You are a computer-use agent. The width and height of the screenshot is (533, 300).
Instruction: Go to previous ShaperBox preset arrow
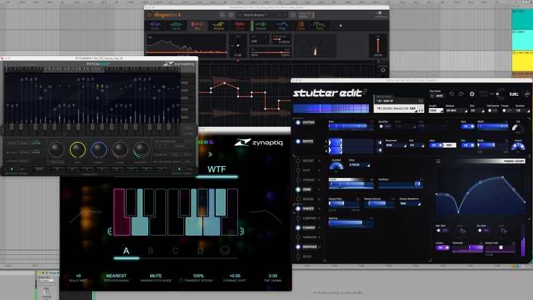tap(280, 15)
